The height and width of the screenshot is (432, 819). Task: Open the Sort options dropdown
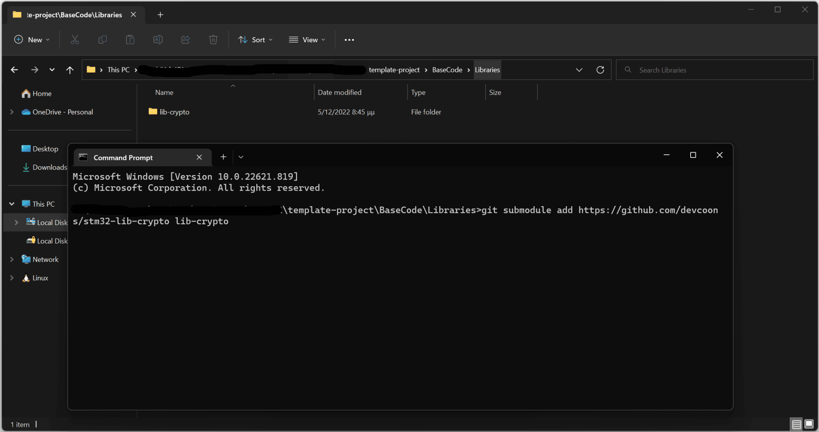256,40
